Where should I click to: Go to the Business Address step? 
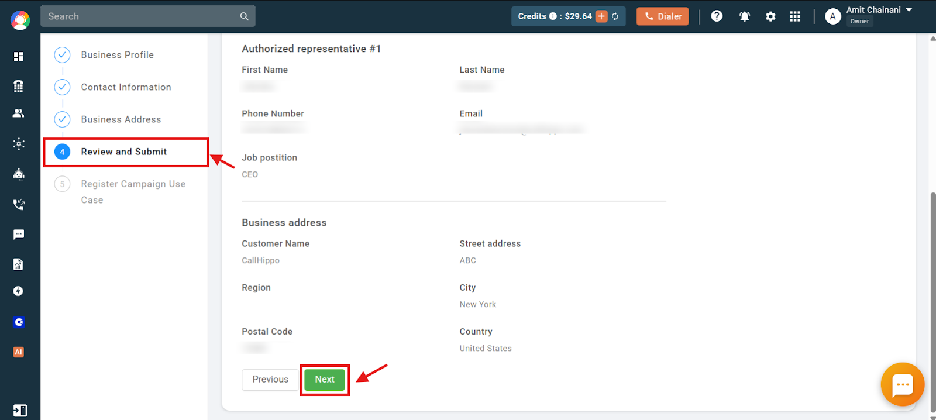click(121, 119)
